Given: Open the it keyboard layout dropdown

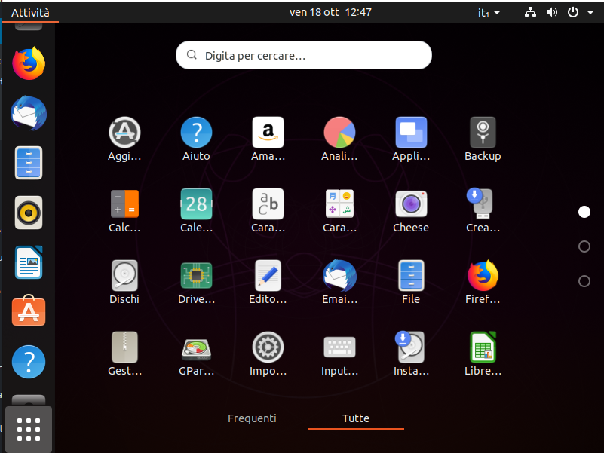Looking at the screenshot, I should (489, 13).
